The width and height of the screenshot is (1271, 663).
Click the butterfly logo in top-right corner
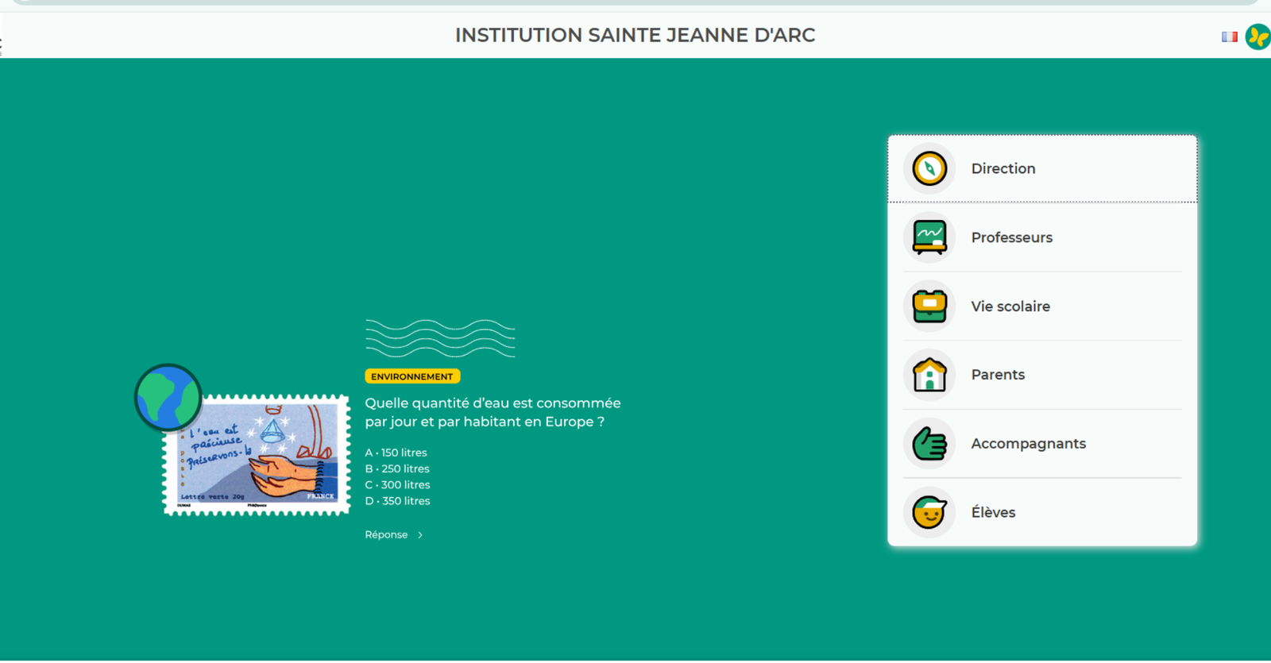click(x=1257, y=37)
